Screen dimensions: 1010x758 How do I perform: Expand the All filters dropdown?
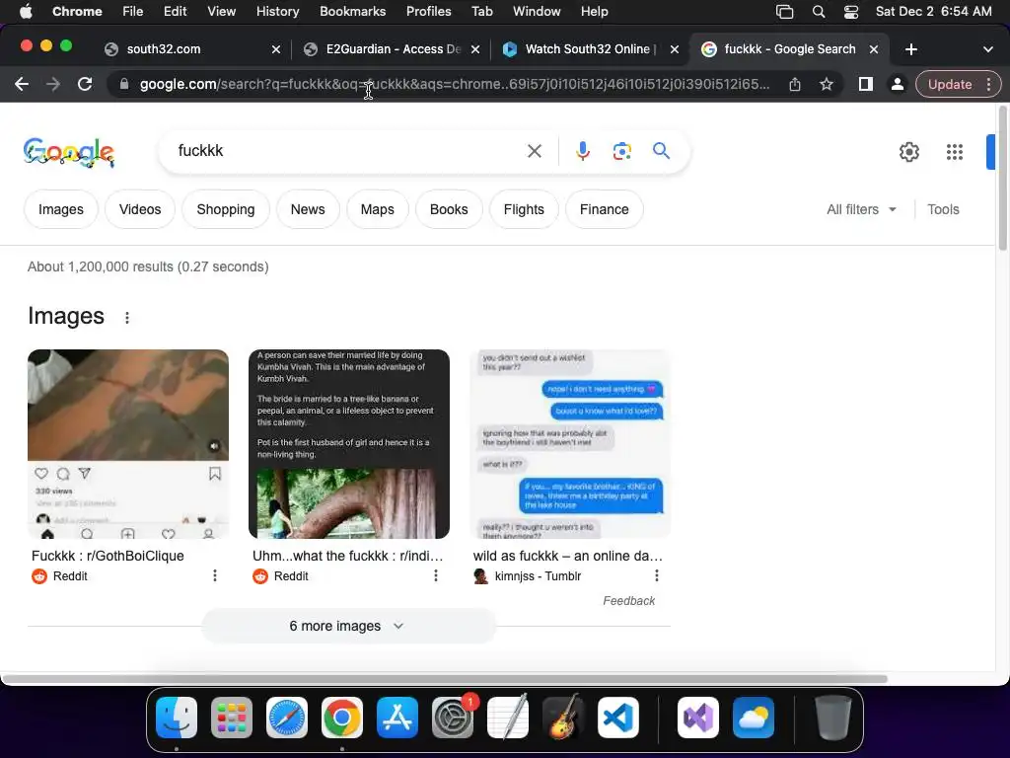click(x=861, y=209)
